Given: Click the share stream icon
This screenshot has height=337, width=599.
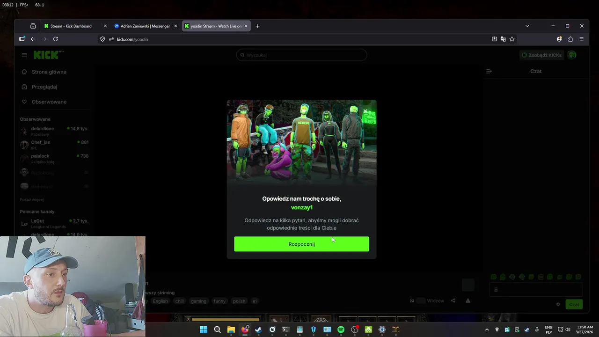Looking at the screenshot, I should point(453,301).
